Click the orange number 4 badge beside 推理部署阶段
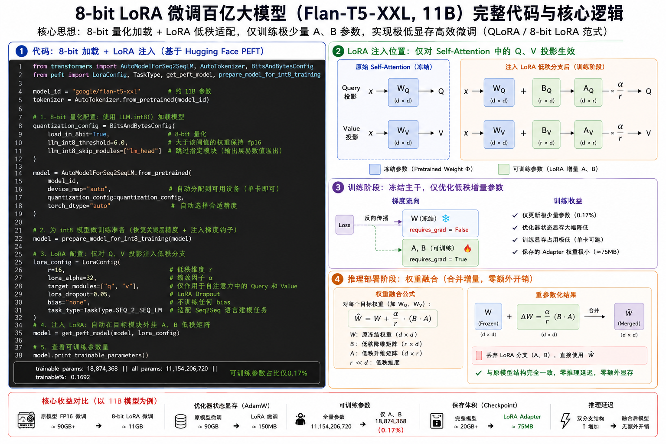 pos(337,279)
